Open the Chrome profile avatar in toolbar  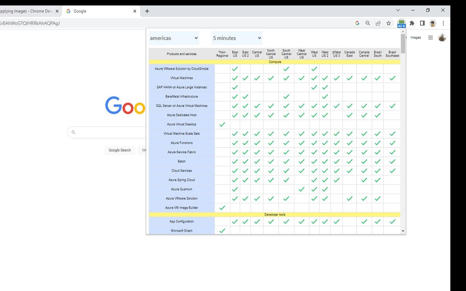433,23
